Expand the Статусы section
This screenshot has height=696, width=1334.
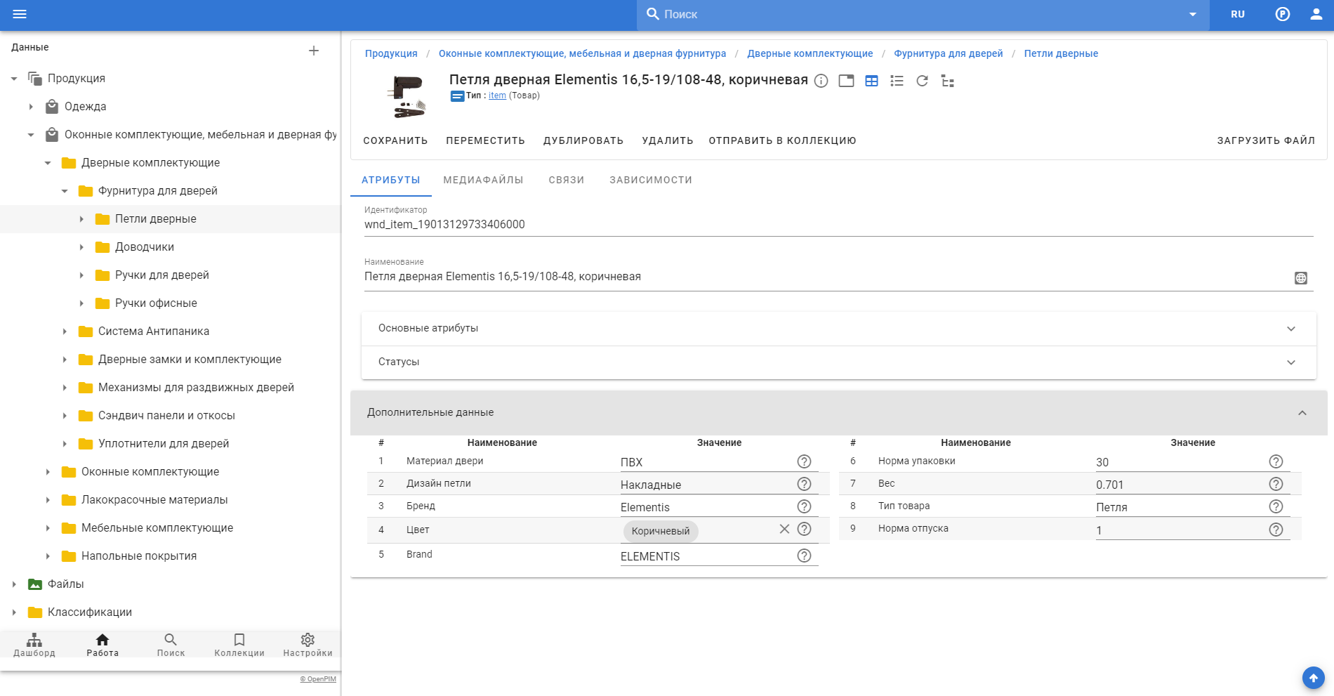click(1290, 362)
